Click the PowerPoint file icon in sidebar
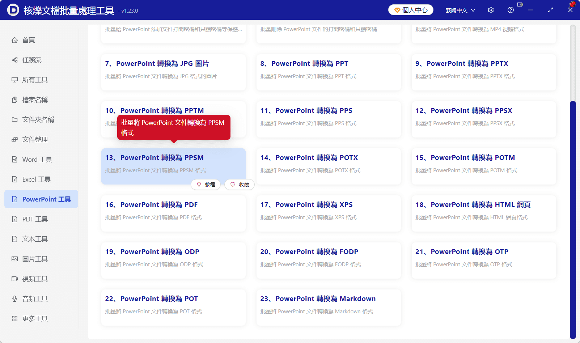The height and width of the screenshot is (343, 580). 14,199
